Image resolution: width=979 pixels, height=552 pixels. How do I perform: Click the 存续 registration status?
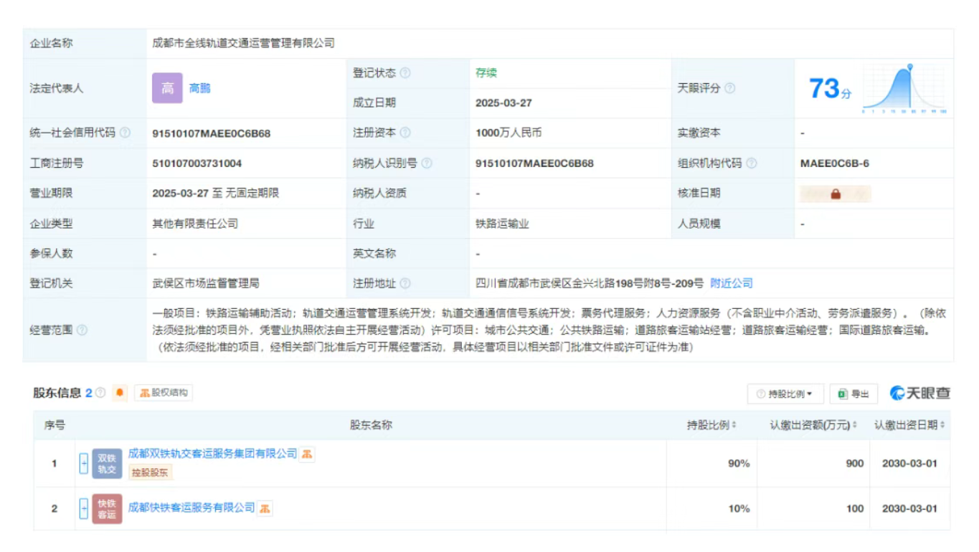pyautogui.click(x=486, y=73)
